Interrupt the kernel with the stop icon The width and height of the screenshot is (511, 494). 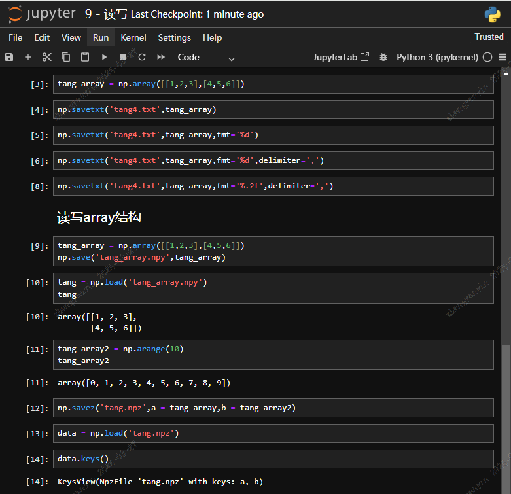click(123, 57)
